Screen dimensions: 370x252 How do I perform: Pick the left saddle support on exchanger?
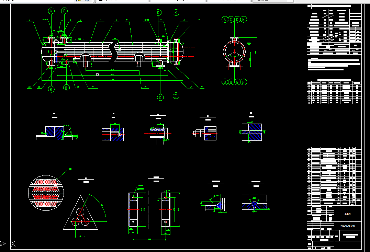coord(86,60)
